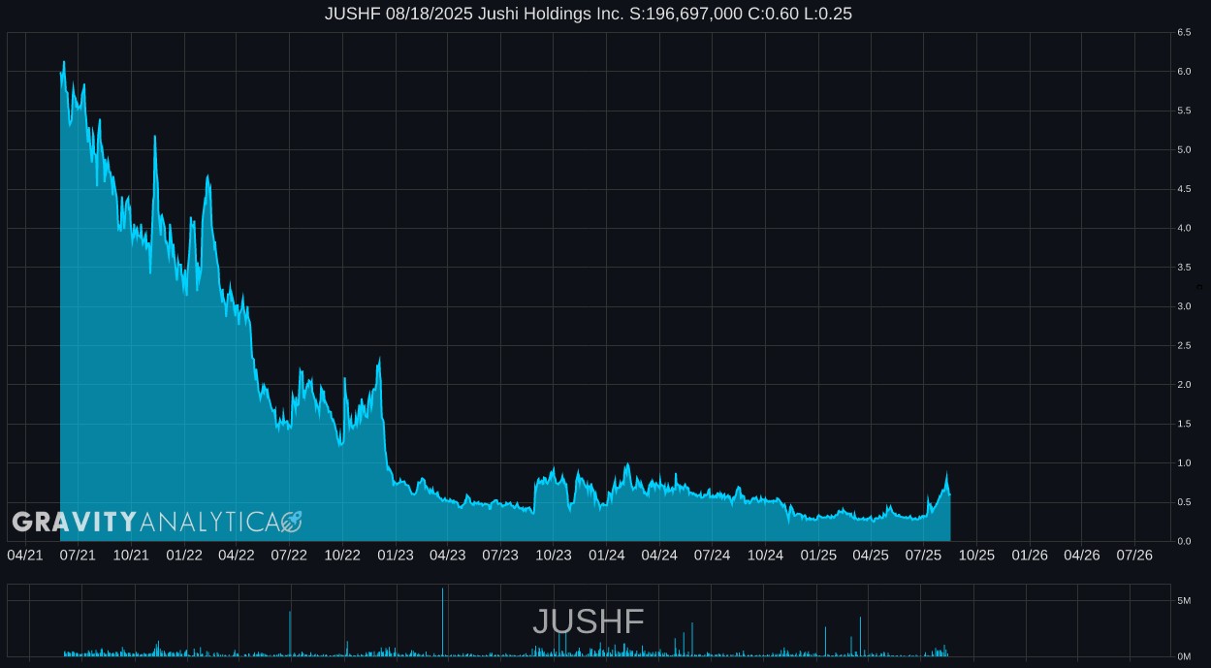The height and width of the screenshot is (668, 1211).
Task: Click the 1.0 price axis label
Action: [1184, 463]
